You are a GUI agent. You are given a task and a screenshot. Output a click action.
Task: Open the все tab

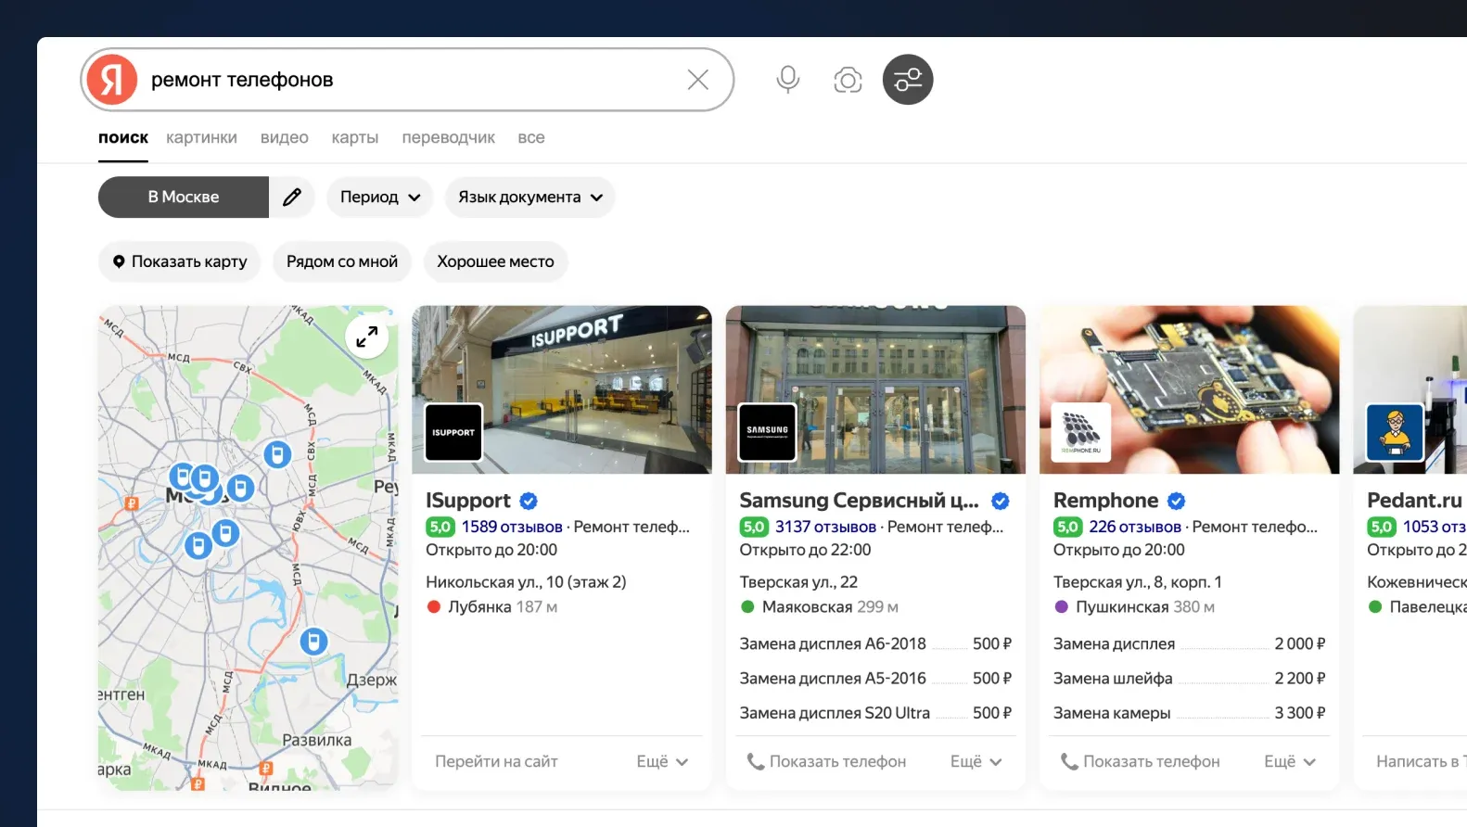[x=531, y=137]
